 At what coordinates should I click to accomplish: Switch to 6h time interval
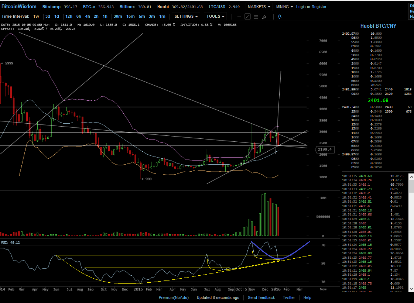pyautogui.click(x=79, y=16)
